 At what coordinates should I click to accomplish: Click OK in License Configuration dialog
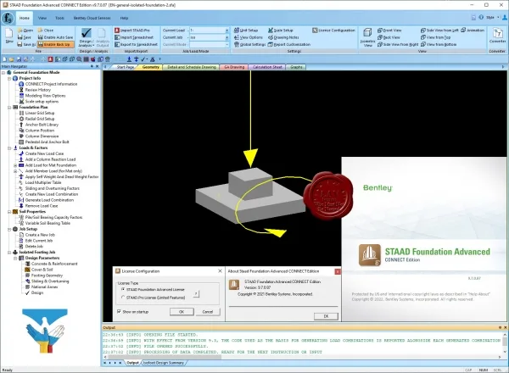[x=182, y=312]
